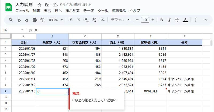
Task: Decrease decimal places
Action: coord(86,20)
